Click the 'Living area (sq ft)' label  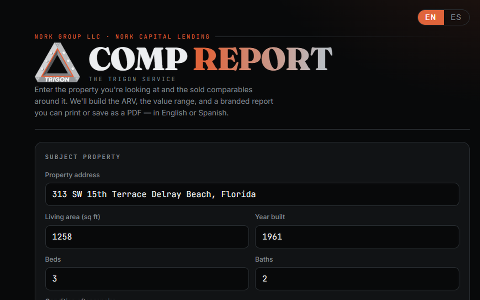[73, 217]
